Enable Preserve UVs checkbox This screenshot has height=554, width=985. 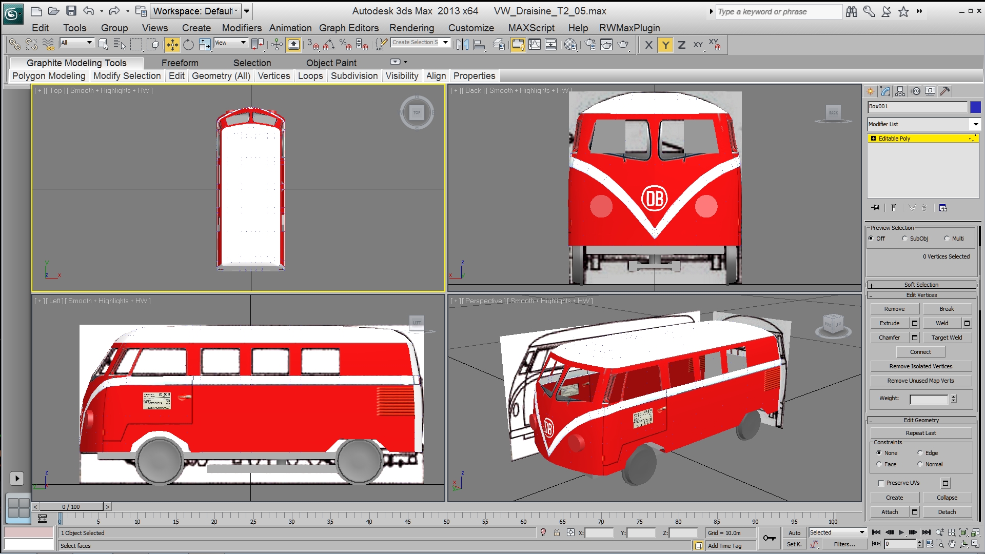click(881, 483)
